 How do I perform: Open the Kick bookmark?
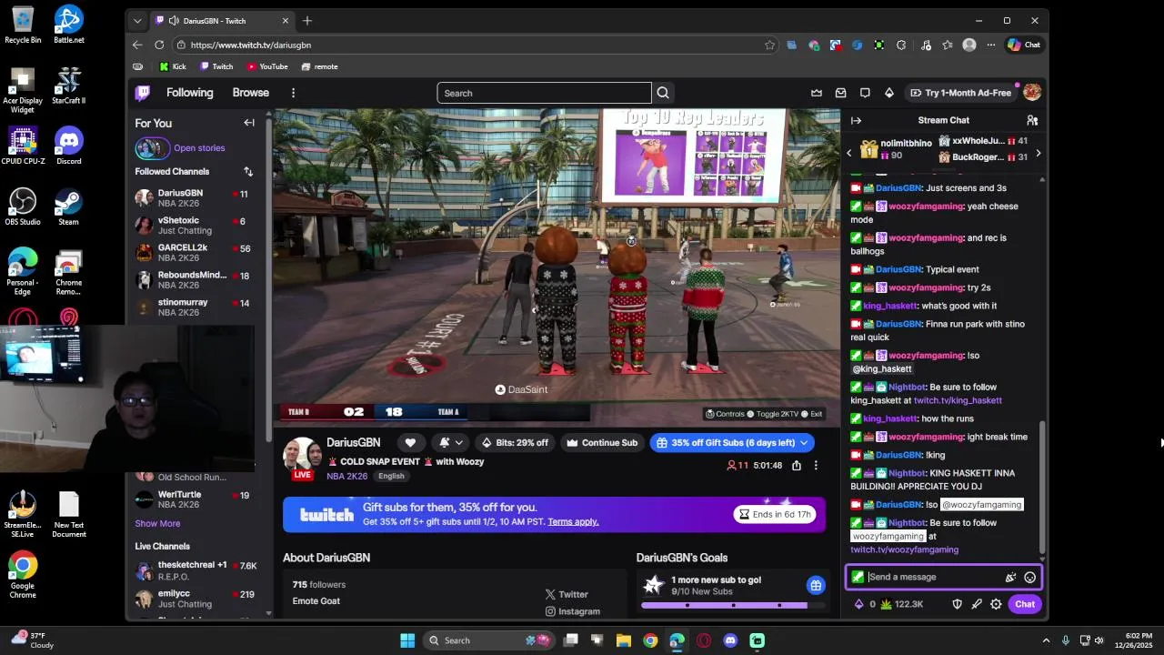(172, 66)
